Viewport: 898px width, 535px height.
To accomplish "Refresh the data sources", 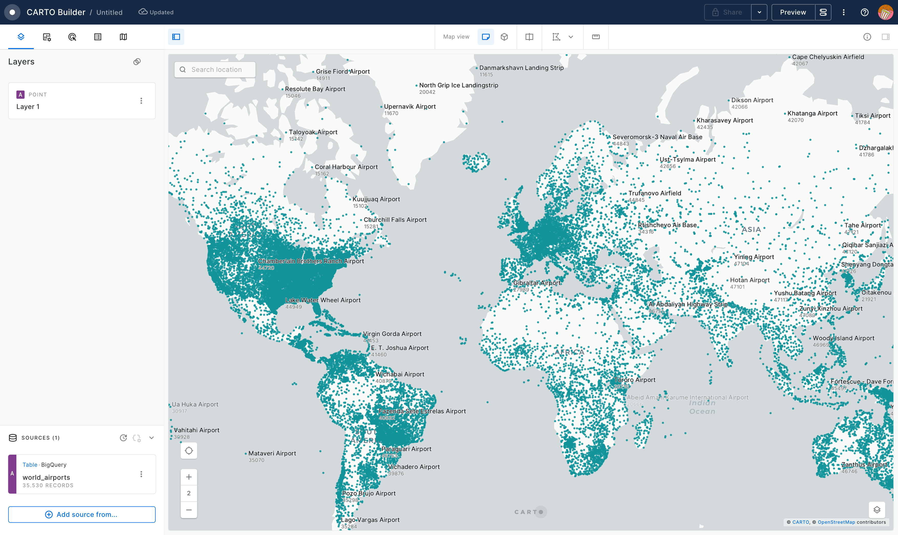I will click(123, 438).
